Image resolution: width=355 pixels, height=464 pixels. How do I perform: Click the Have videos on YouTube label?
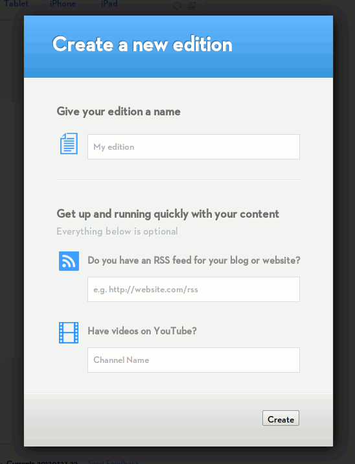click(x=143, y=331)
